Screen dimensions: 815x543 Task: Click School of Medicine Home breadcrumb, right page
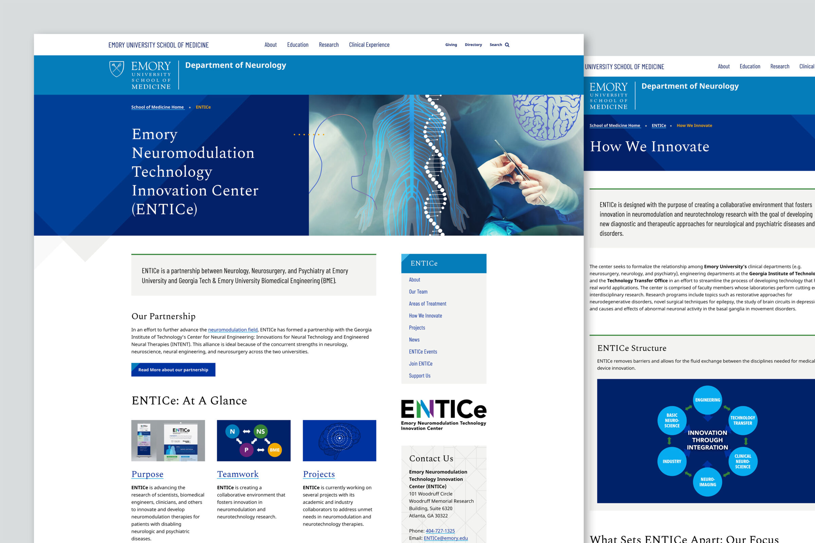(x=615, y=125)
